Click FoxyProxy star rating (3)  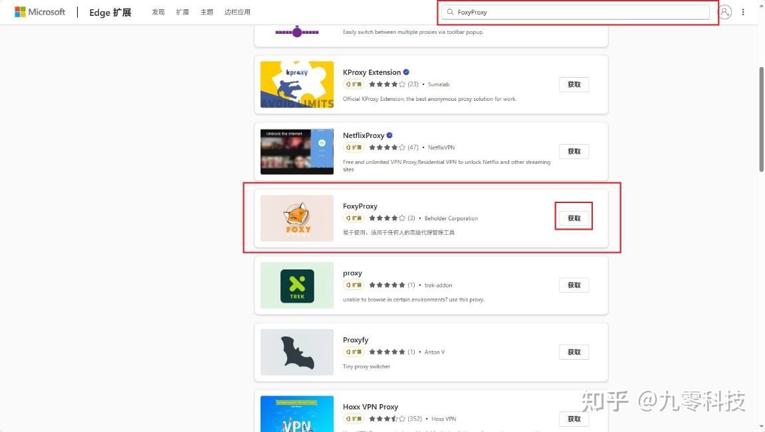(391, 218)
